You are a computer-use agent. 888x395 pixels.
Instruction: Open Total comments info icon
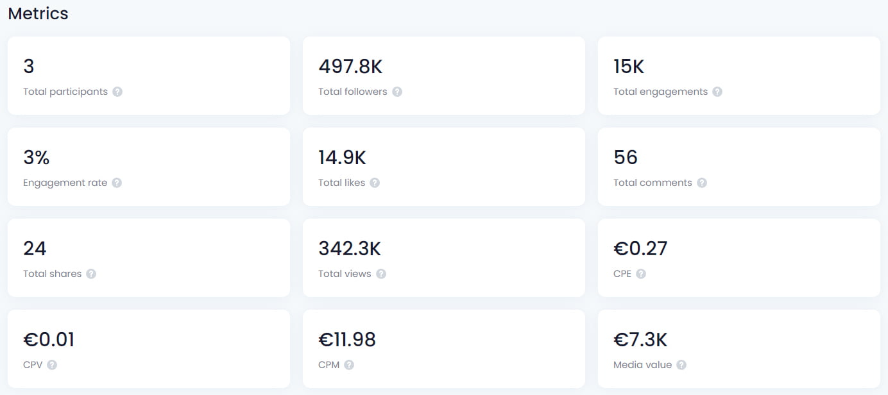(x=702, y=183)
